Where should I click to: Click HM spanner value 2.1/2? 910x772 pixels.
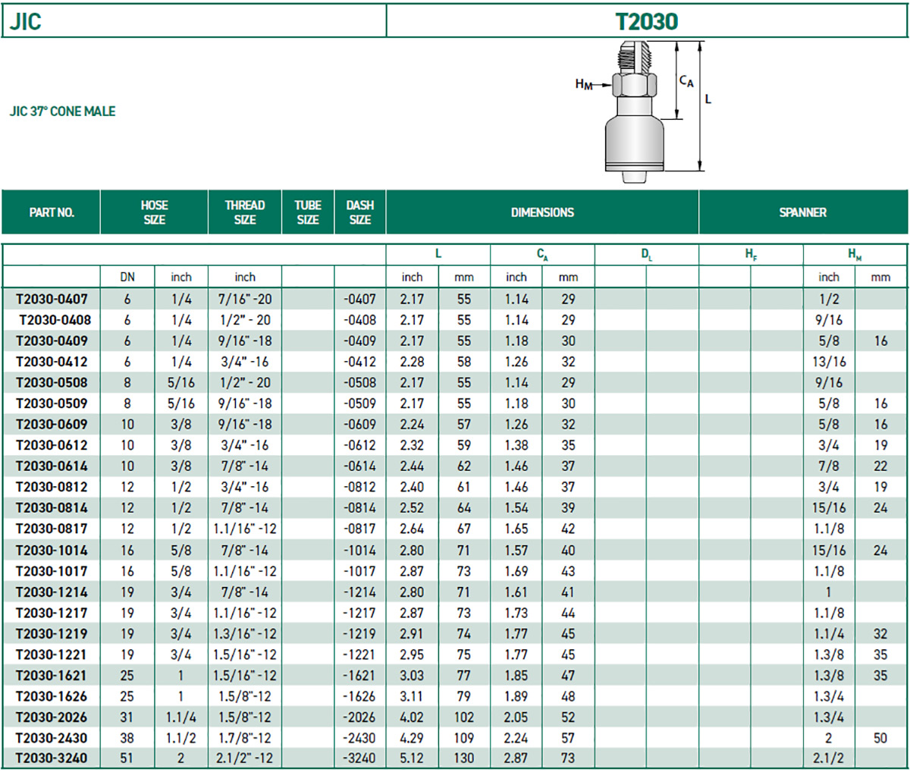[828, 758]
